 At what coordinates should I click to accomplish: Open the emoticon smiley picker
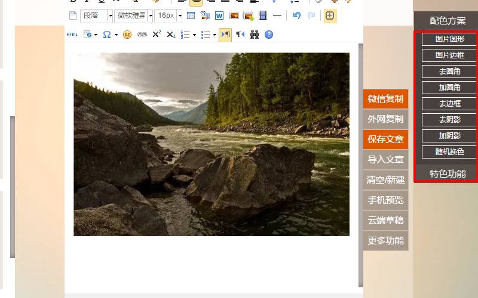(127, 35)
